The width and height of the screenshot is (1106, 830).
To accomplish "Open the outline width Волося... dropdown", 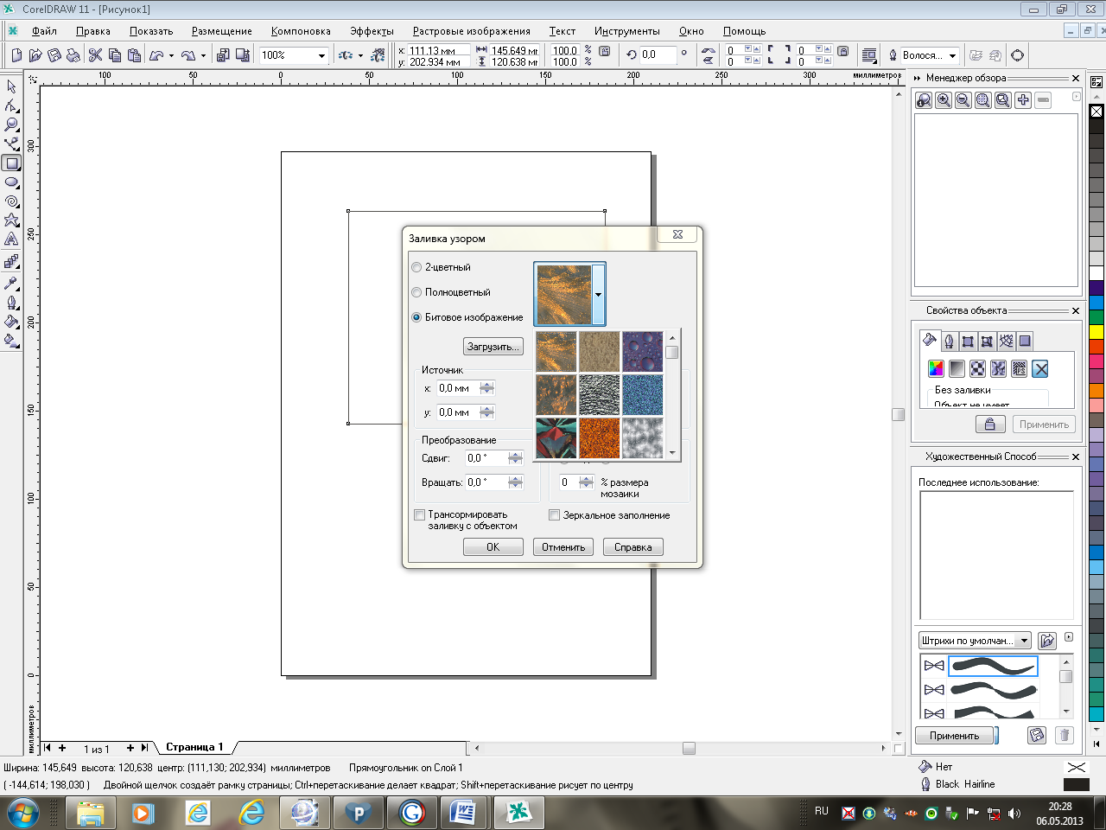I will click(952, 55).
